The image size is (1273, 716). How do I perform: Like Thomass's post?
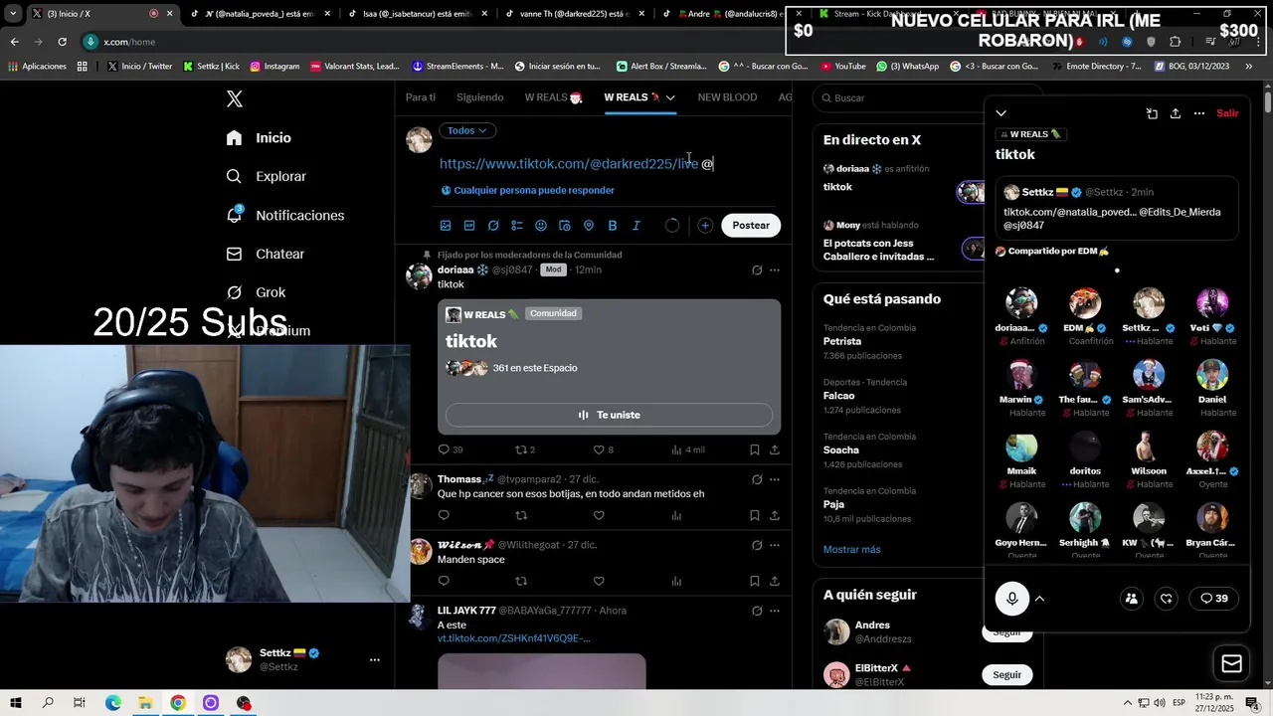(599, 515)
